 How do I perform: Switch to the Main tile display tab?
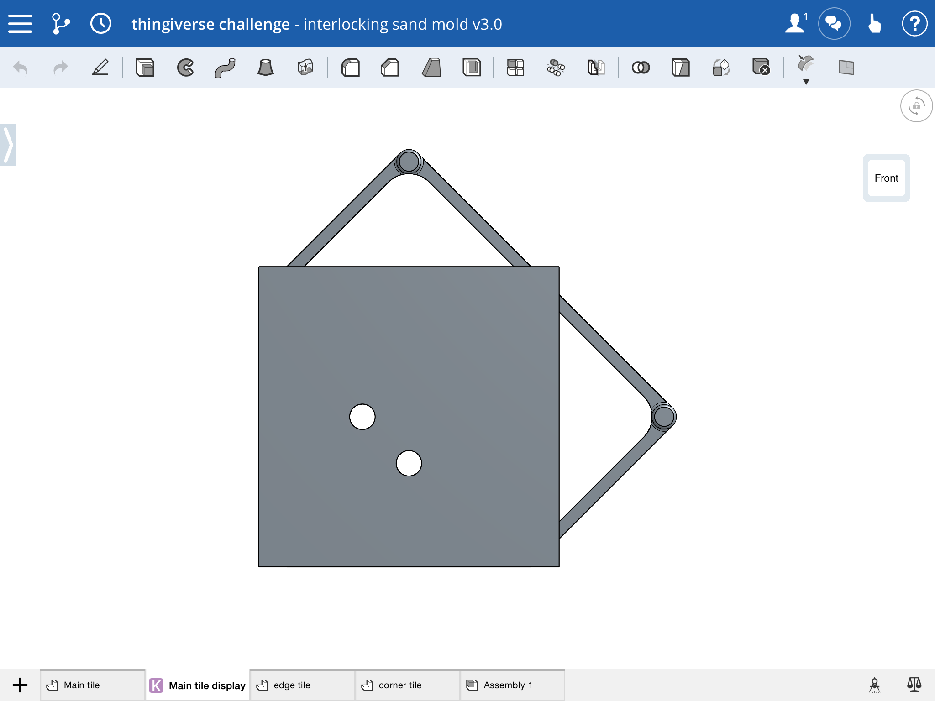pyautogui.click(x=198, y=685)
